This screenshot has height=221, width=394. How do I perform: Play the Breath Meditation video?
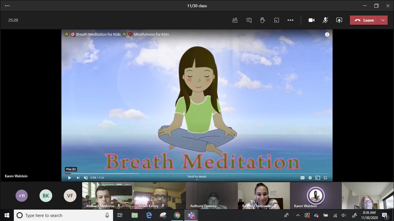pos(69,178)
